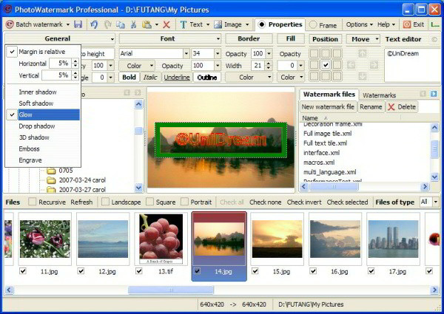Open the Border Color picker button
Screen dimensions: 444x314
[x=249, y=77]
